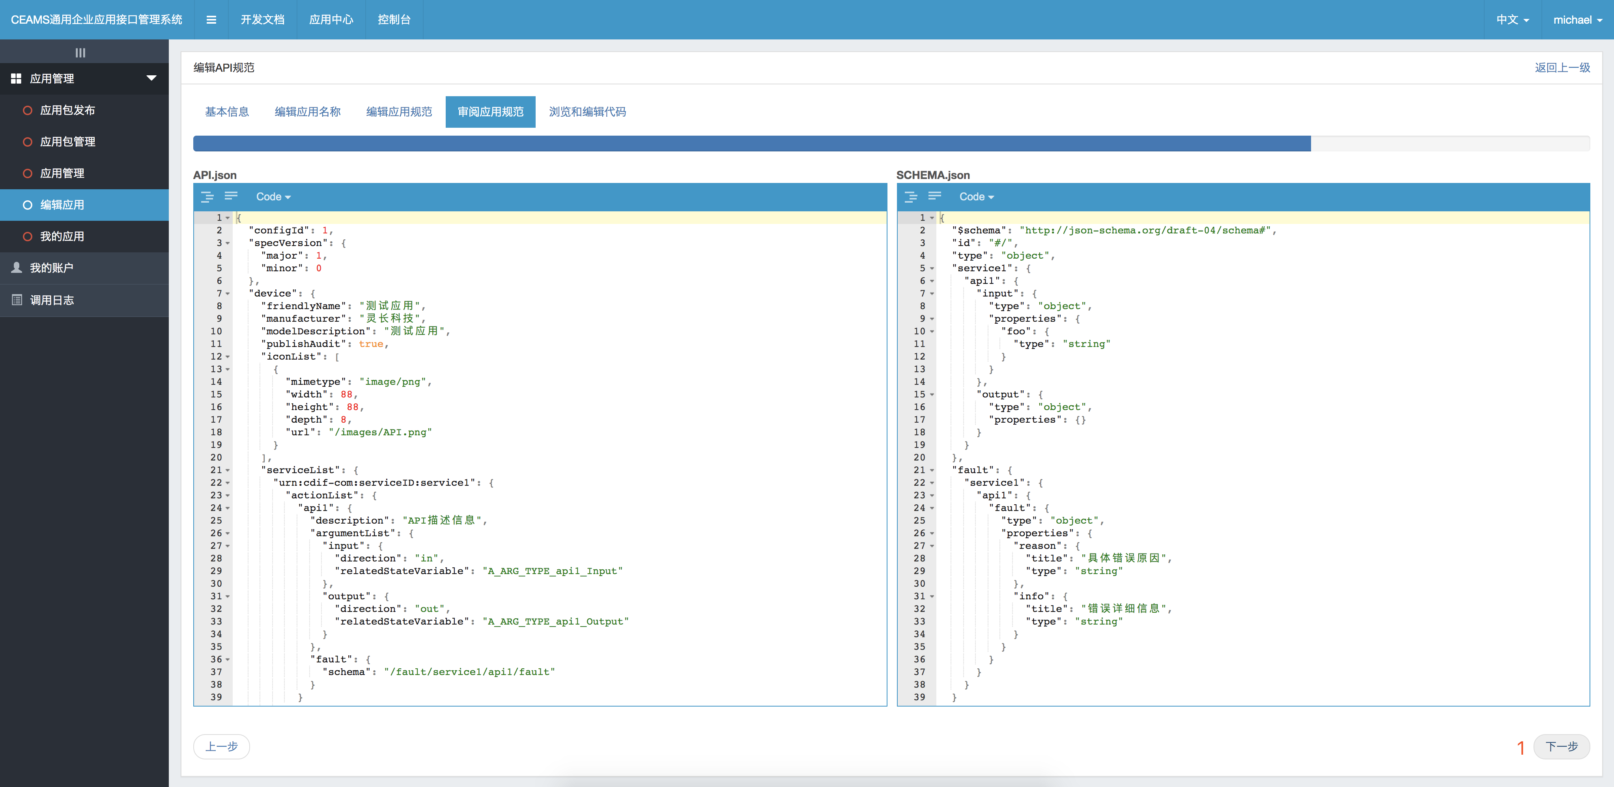This screenshot has height=787, width=1614.
Task: Open 应用中心 in top navigation
Action: 331,20
